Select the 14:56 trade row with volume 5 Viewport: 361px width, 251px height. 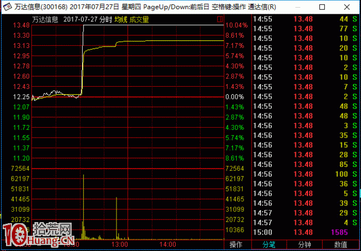pos(305,193)
